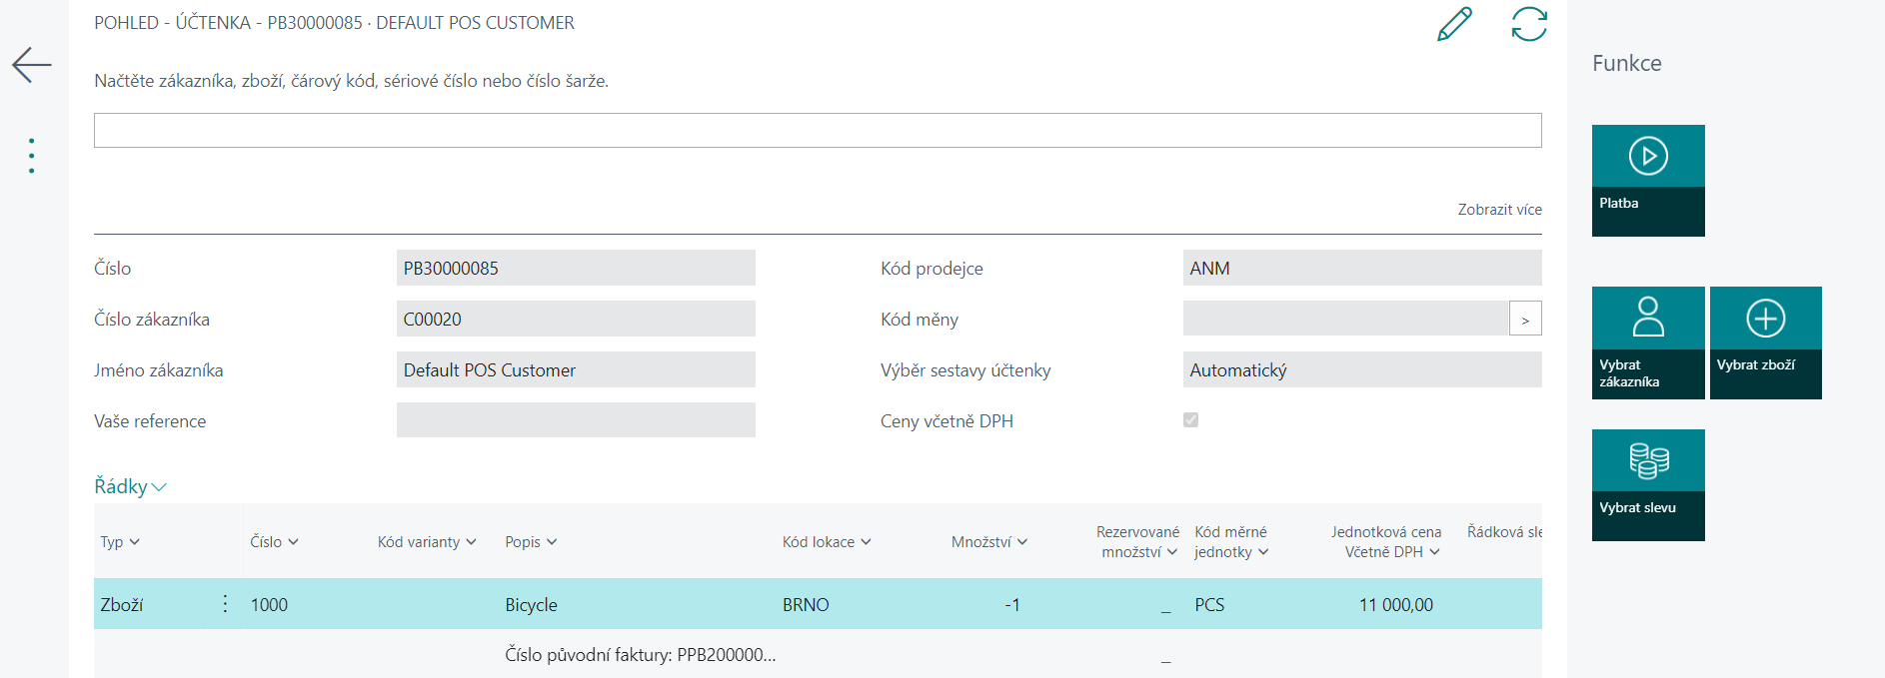Open the Vybrat slevu coins tile
Screen dimensions: 1885x678
pyautogui.click(x=1648, y=485)
